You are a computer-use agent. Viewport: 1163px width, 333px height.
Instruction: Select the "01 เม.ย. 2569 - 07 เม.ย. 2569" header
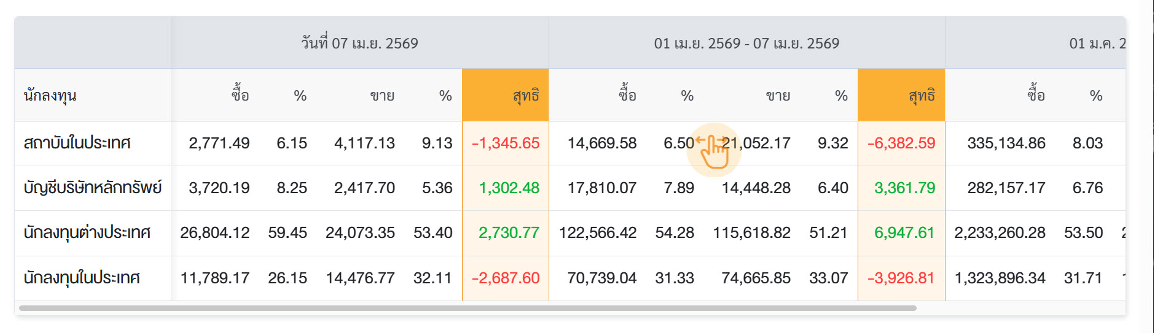click(x=746, y=44)
